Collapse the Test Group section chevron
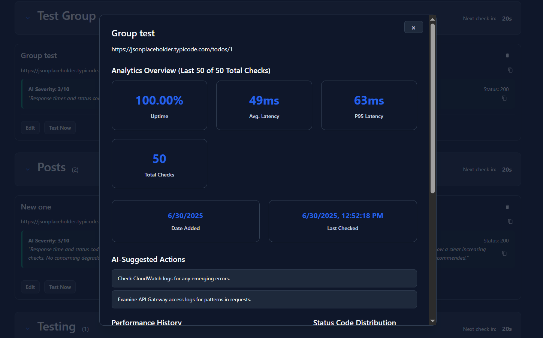This screenshot has height=338, width=543. [x=28, y=18]
